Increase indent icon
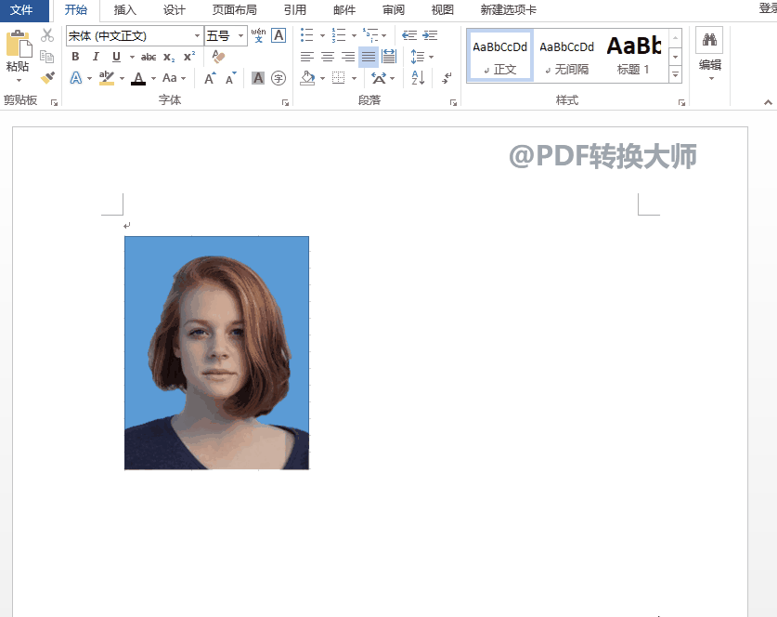The image size is (777, 617). 430,35
